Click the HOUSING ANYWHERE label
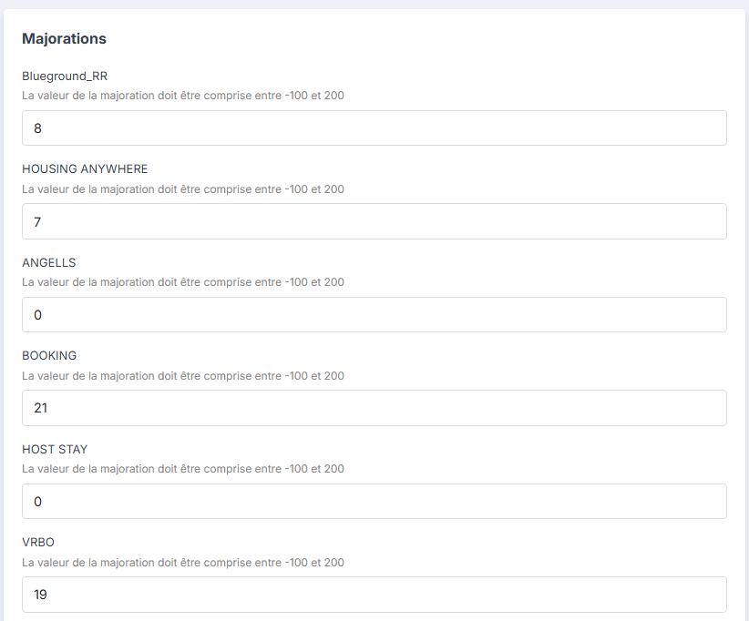The width and height of the screenshot is (749, 621). click(x=85, y=169)
